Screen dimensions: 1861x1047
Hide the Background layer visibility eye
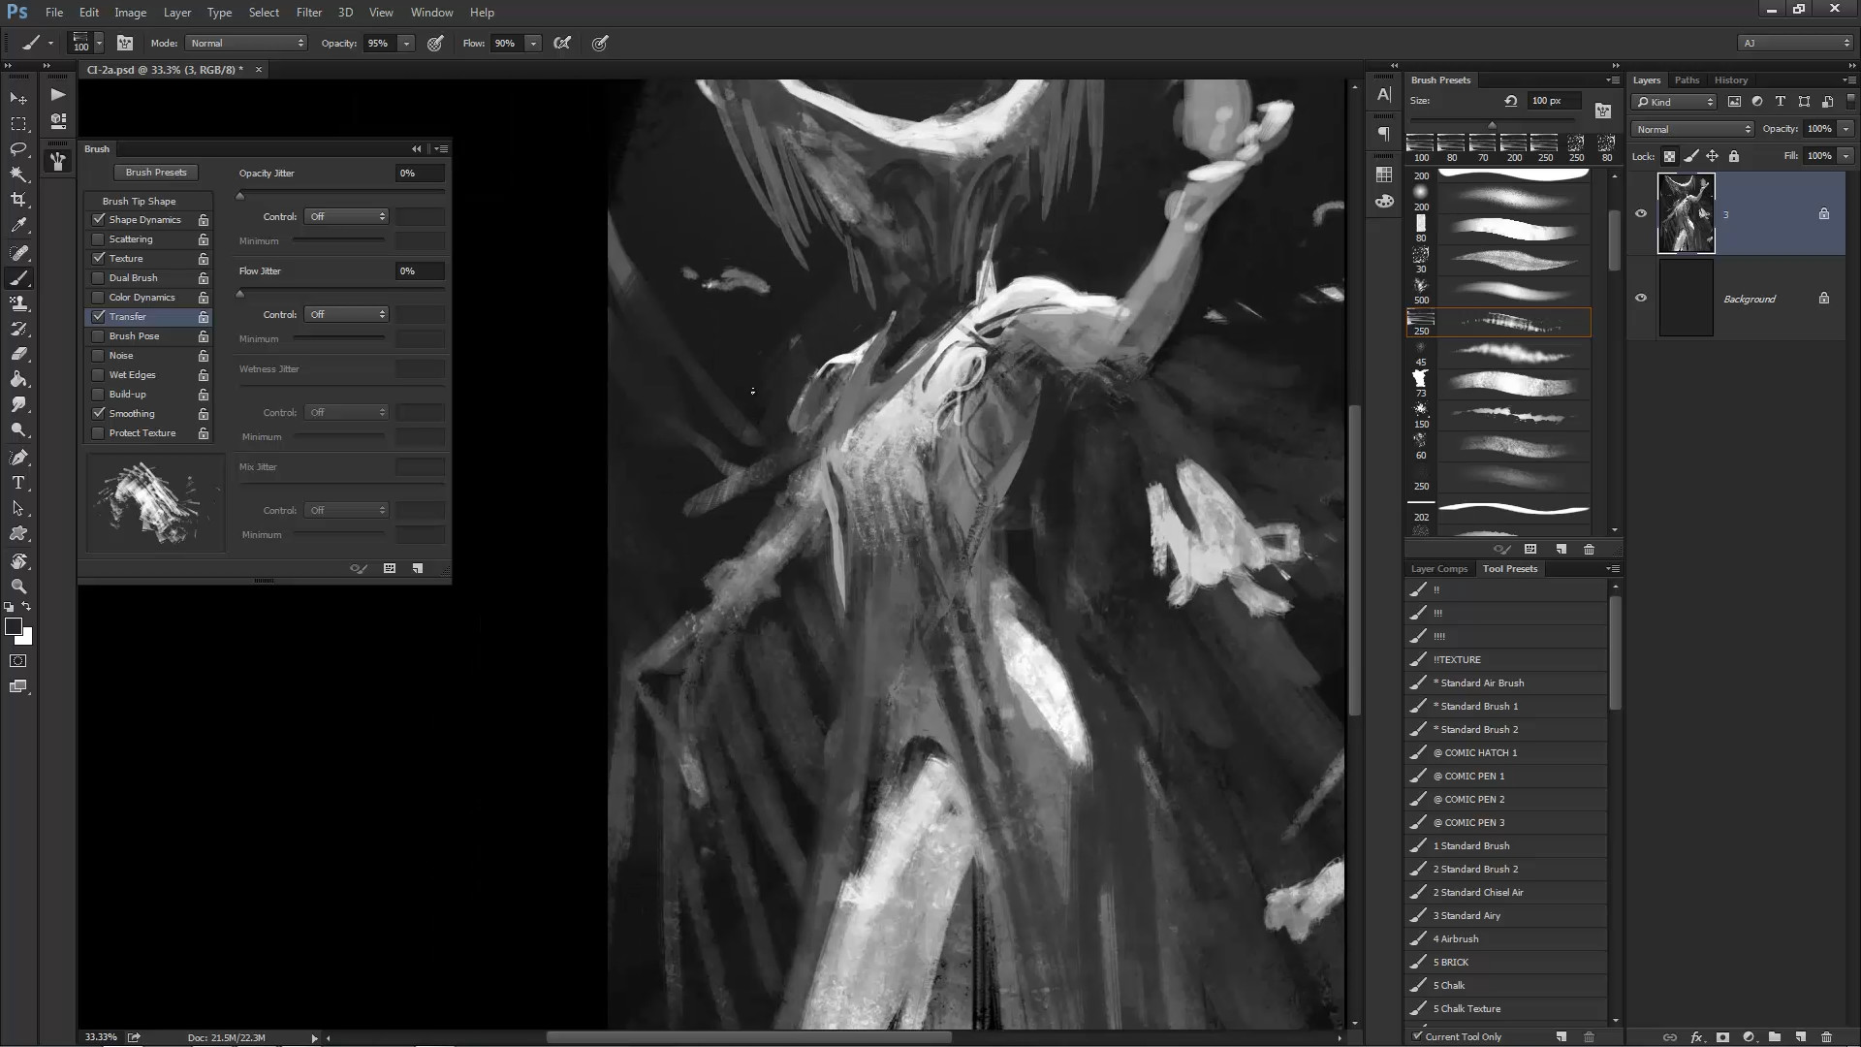pyautogui.click(x=1641, y=299)
